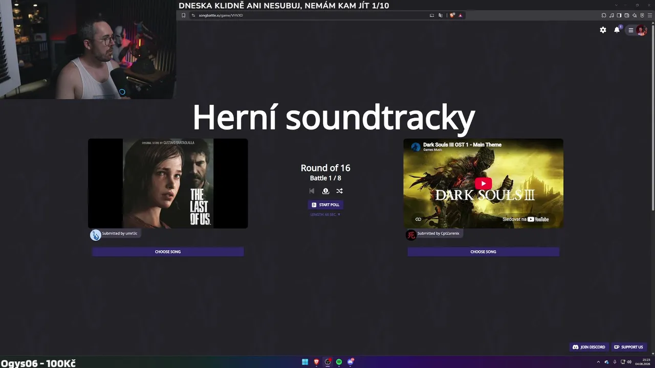The height and width of the screenshot is (368, 655).
Task: Open the browser media control icon
Action: (612, 15)
